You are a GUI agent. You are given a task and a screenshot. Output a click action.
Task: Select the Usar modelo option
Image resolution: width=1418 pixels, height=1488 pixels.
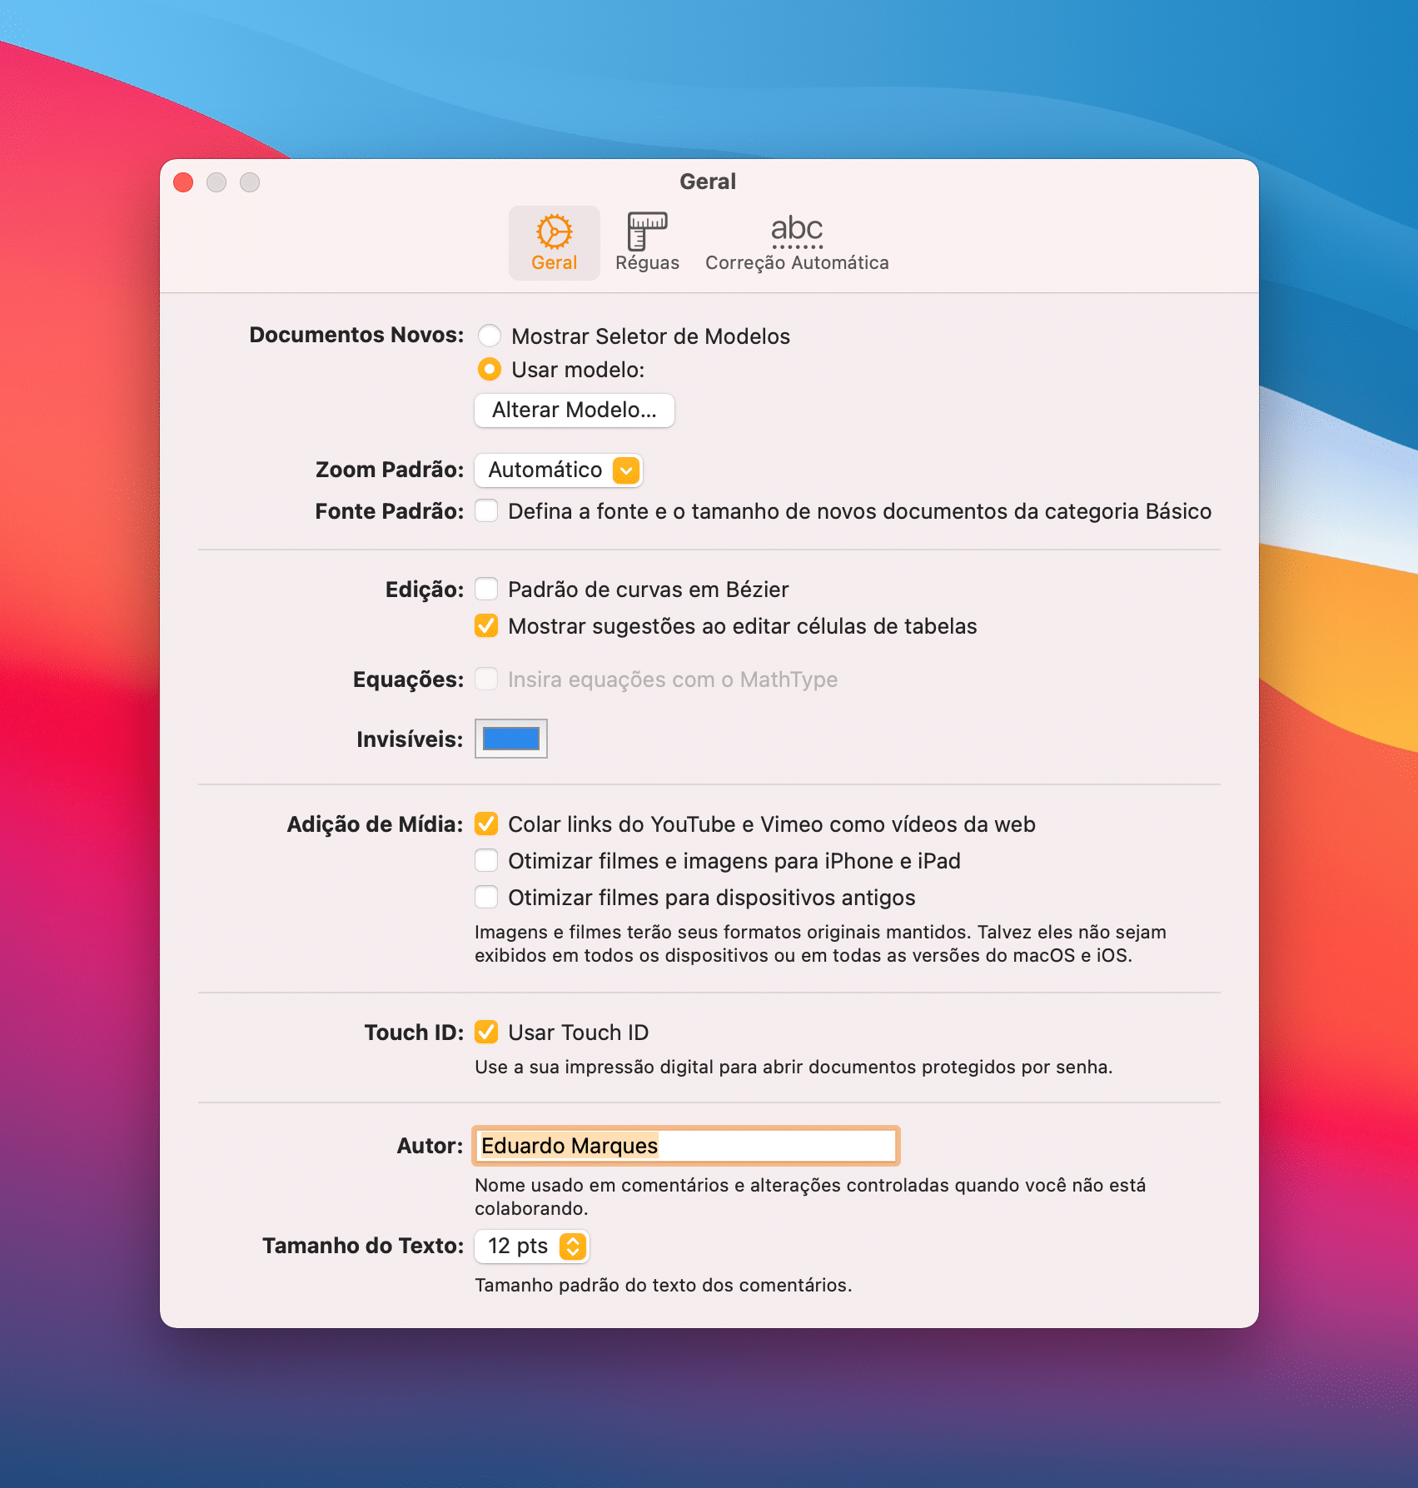click(489, 369)
